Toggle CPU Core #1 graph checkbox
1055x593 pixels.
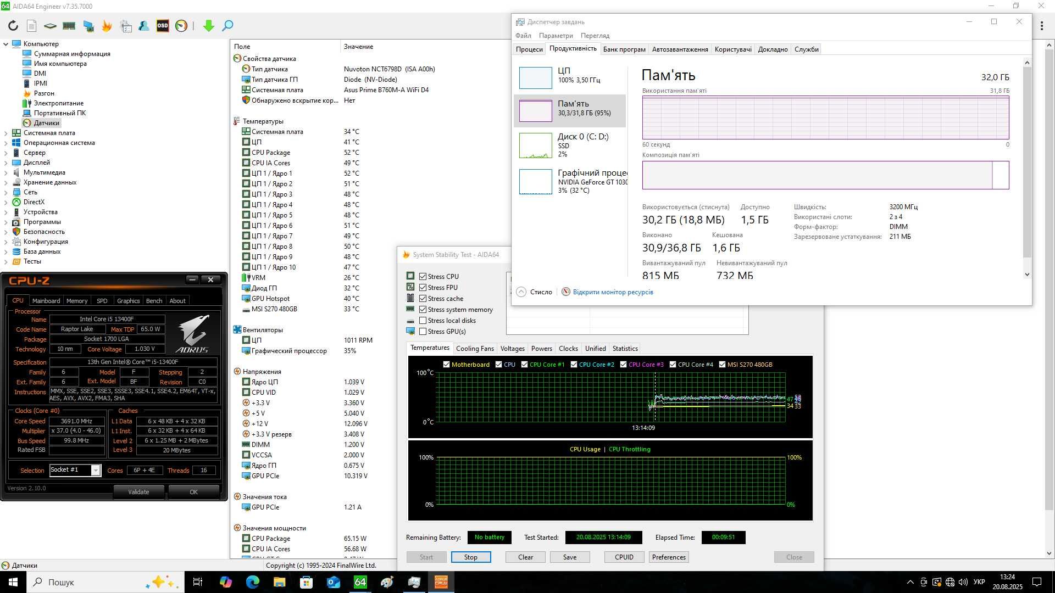(x=524, y=365)
